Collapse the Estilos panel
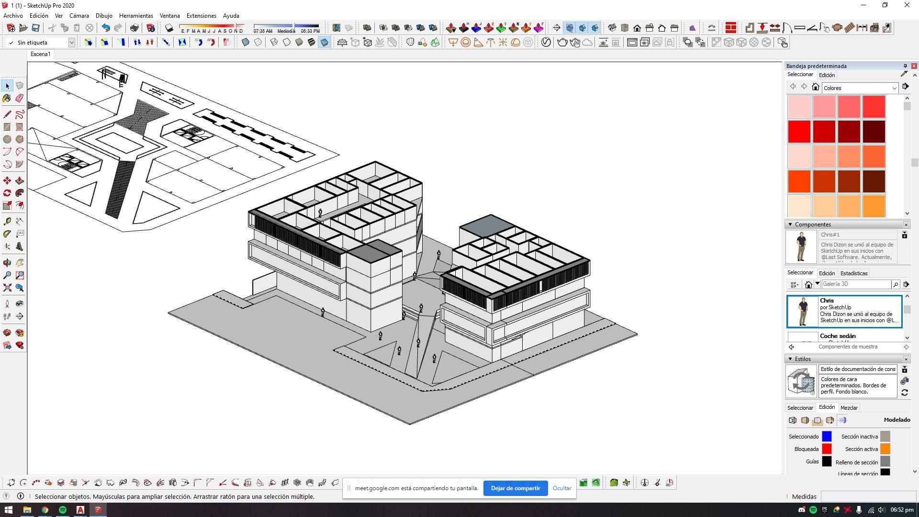 pyautogui.click(x=790, y=359)
